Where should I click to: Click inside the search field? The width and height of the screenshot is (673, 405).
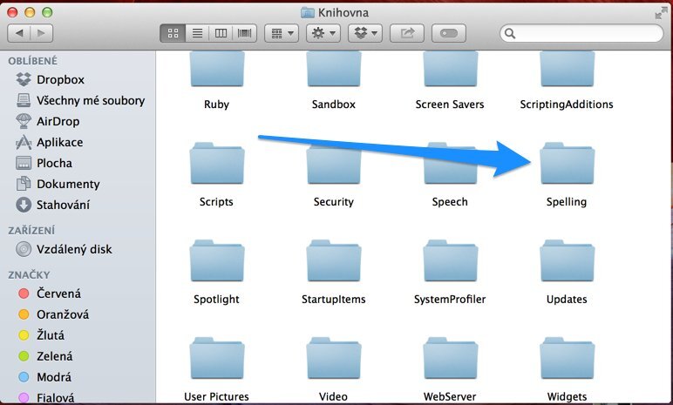pyautogui.click(x=584, y=33)
